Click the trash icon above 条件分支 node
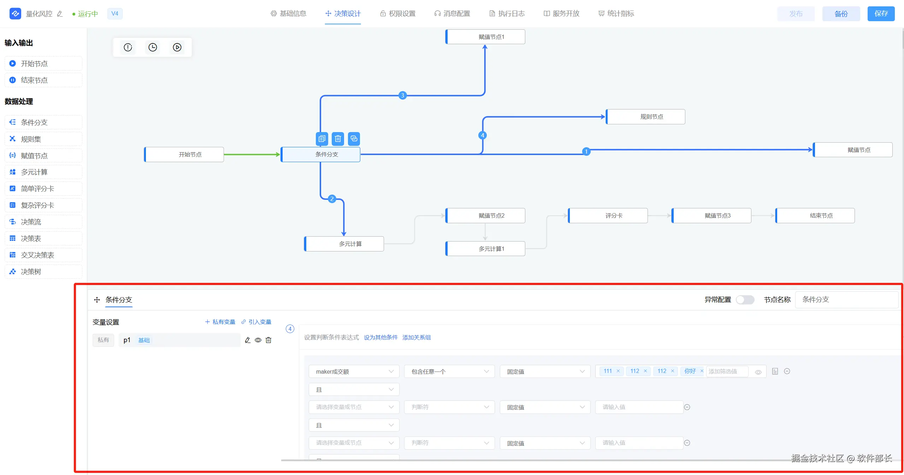Screen dimensions: 904x475 (x=338, y=139)
